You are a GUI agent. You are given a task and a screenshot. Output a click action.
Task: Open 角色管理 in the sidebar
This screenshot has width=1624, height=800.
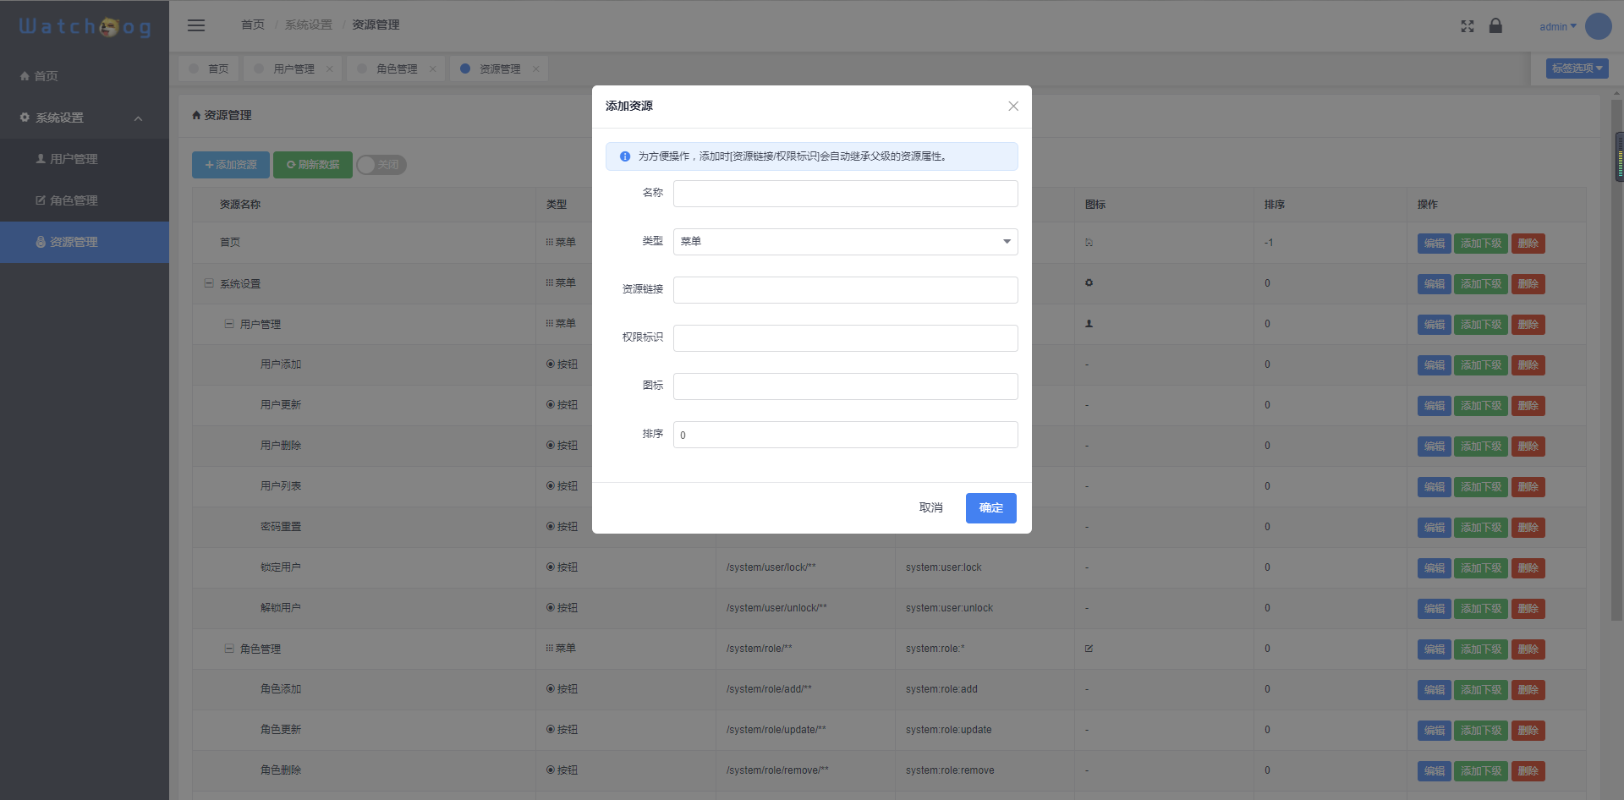pyautogui.click(x=85, y=200)
